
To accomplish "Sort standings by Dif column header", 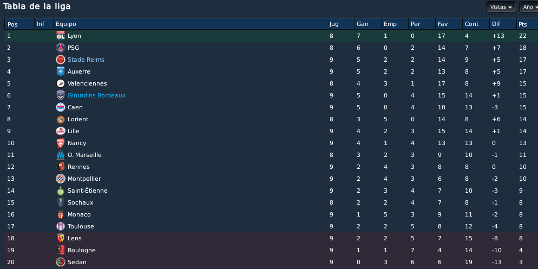I will tap(503, 24).
